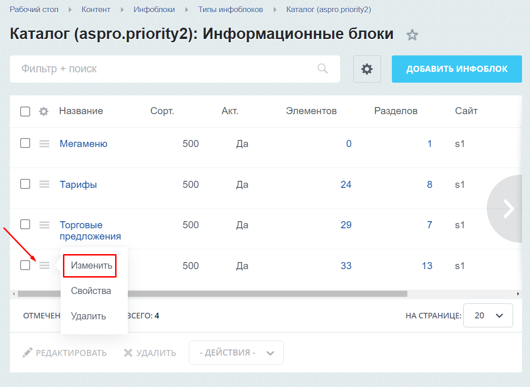Open the Мегаменю infoblock link
The height and width of the screenshot is (387, 530).
tap(84, 144)
